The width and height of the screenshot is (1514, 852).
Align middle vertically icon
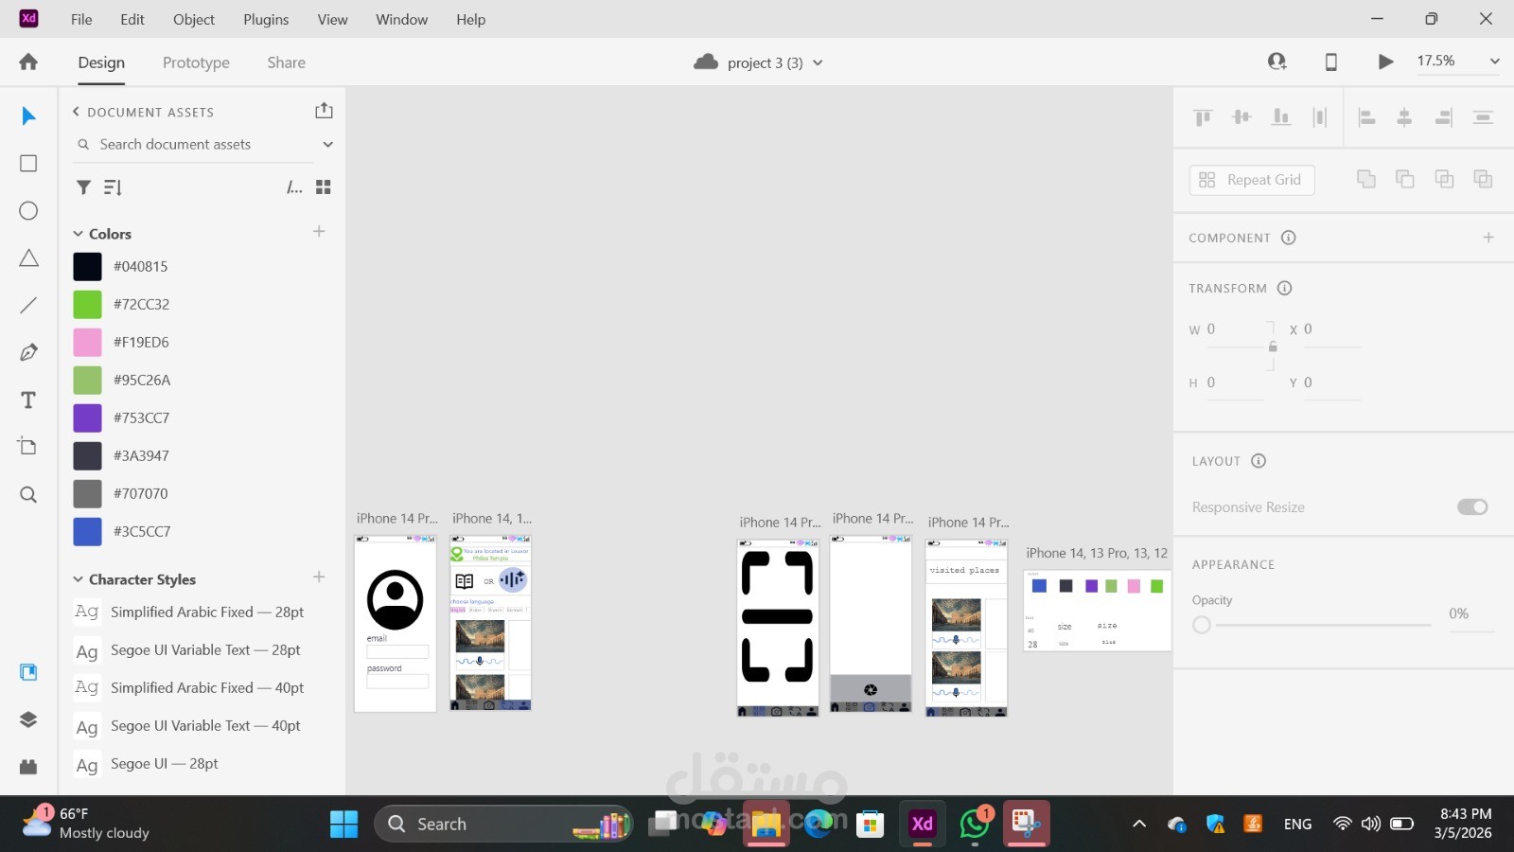click(1241, 117)
